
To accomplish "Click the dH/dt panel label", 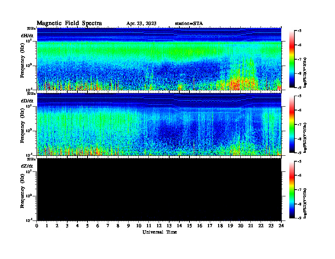I will click(x=27, y=36).
